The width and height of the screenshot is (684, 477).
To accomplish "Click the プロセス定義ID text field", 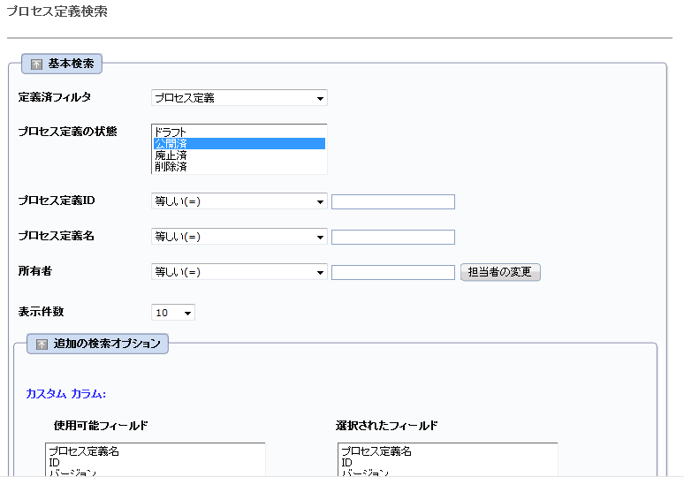I will point(393,202).
